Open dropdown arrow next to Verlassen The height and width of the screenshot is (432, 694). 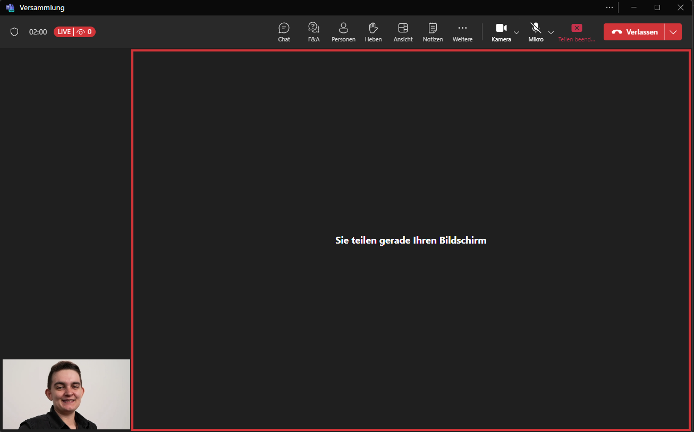point(673,32)
